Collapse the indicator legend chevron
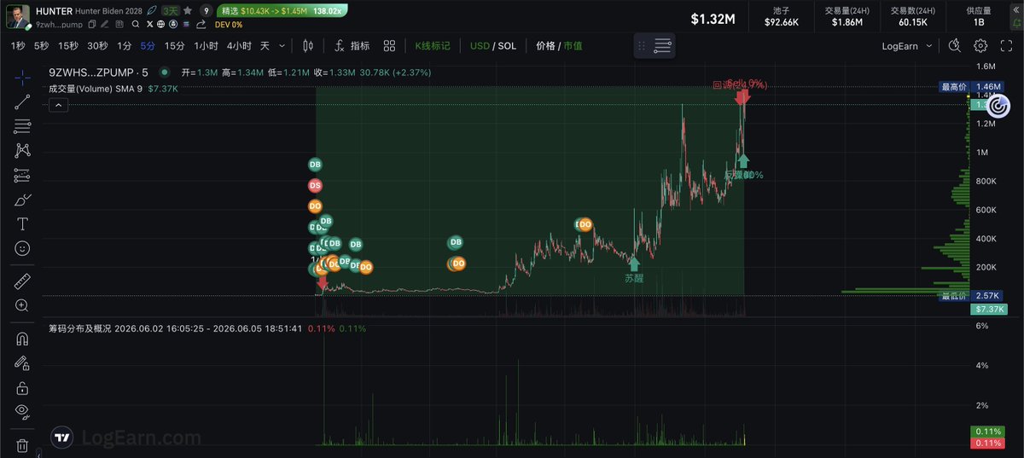Viewport: 1024px width, 458px height. click(57, 106)
